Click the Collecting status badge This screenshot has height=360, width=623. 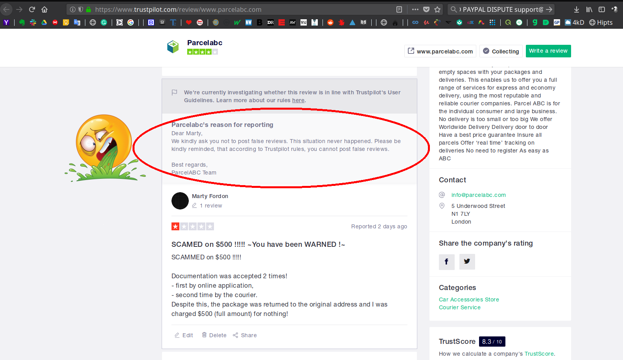[x=501, y=51]
